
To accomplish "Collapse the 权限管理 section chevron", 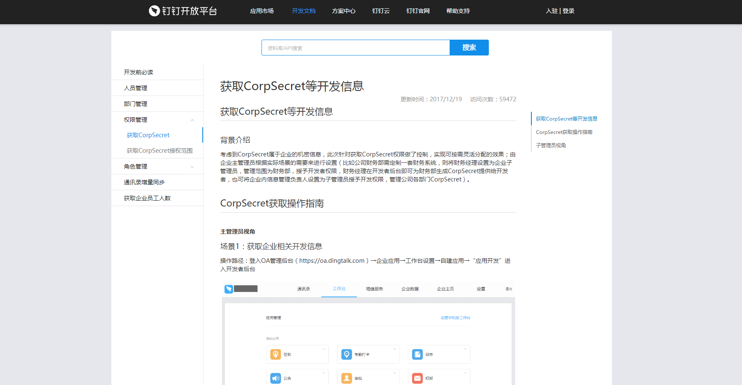I will pyautogui.click(x=192, y=120).
